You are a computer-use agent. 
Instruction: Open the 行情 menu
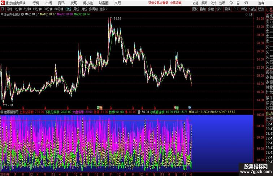[36, 3]
